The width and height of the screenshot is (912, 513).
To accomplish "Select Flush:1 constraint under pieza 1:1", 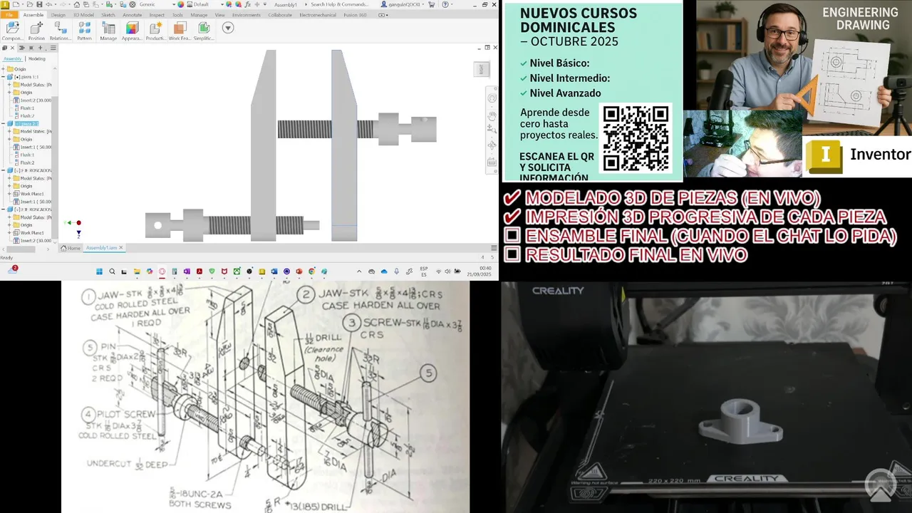I will [27, 108].
